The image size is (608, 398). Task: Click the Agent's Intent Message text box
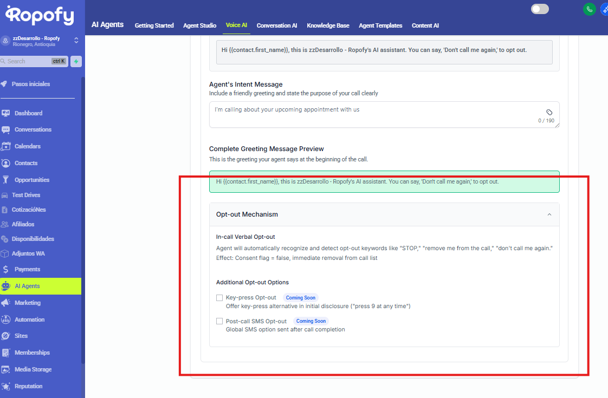(384, 115)
